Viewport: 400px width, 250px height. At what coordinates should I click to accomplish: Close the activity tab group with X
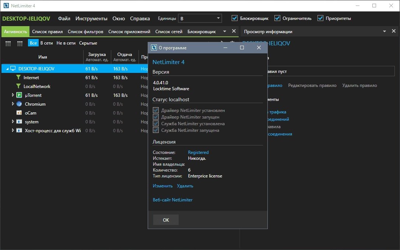click(234, 31)
